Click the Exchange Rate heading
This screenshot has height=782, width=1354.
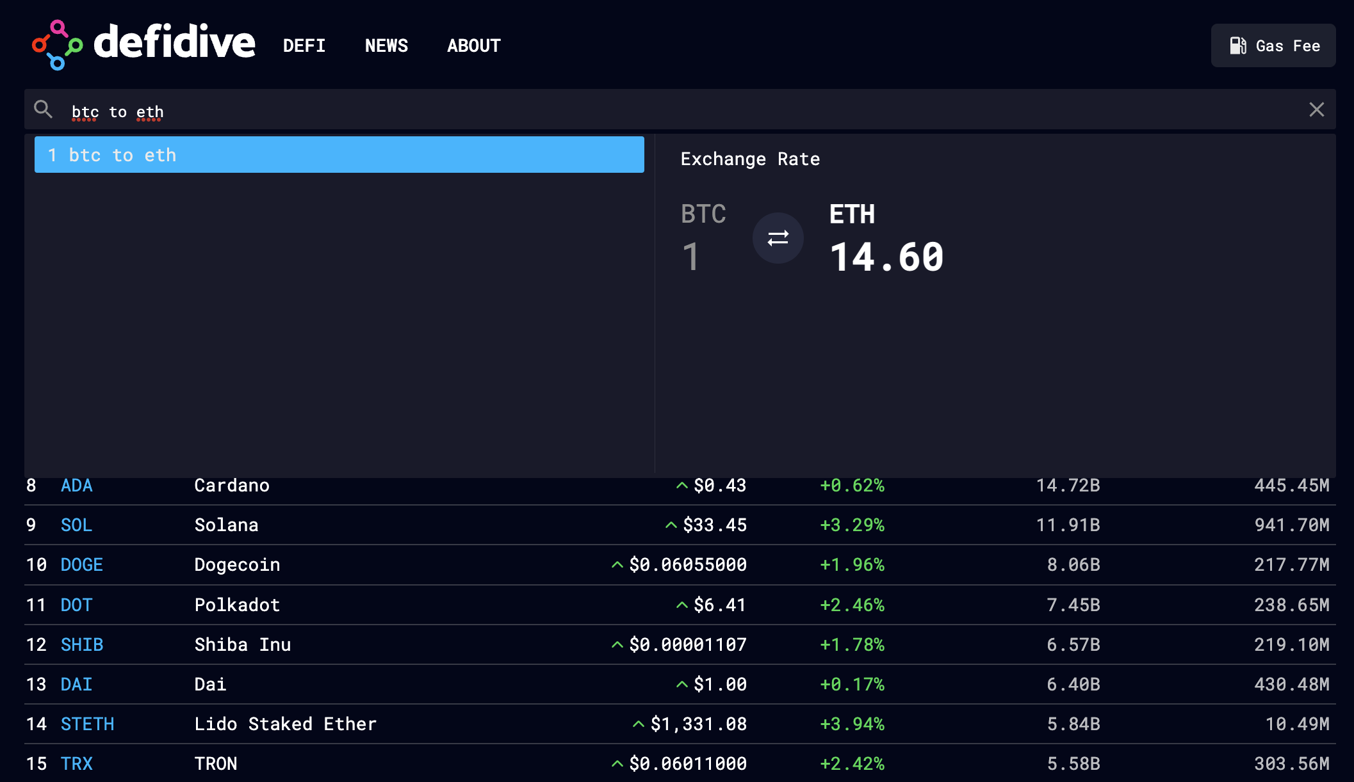tap(750, 159)
